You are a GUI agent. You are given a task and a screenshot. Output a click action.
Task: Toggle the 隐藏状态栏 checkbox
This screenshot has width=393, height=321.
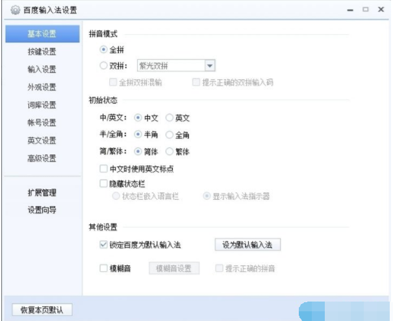pos(104,184)
